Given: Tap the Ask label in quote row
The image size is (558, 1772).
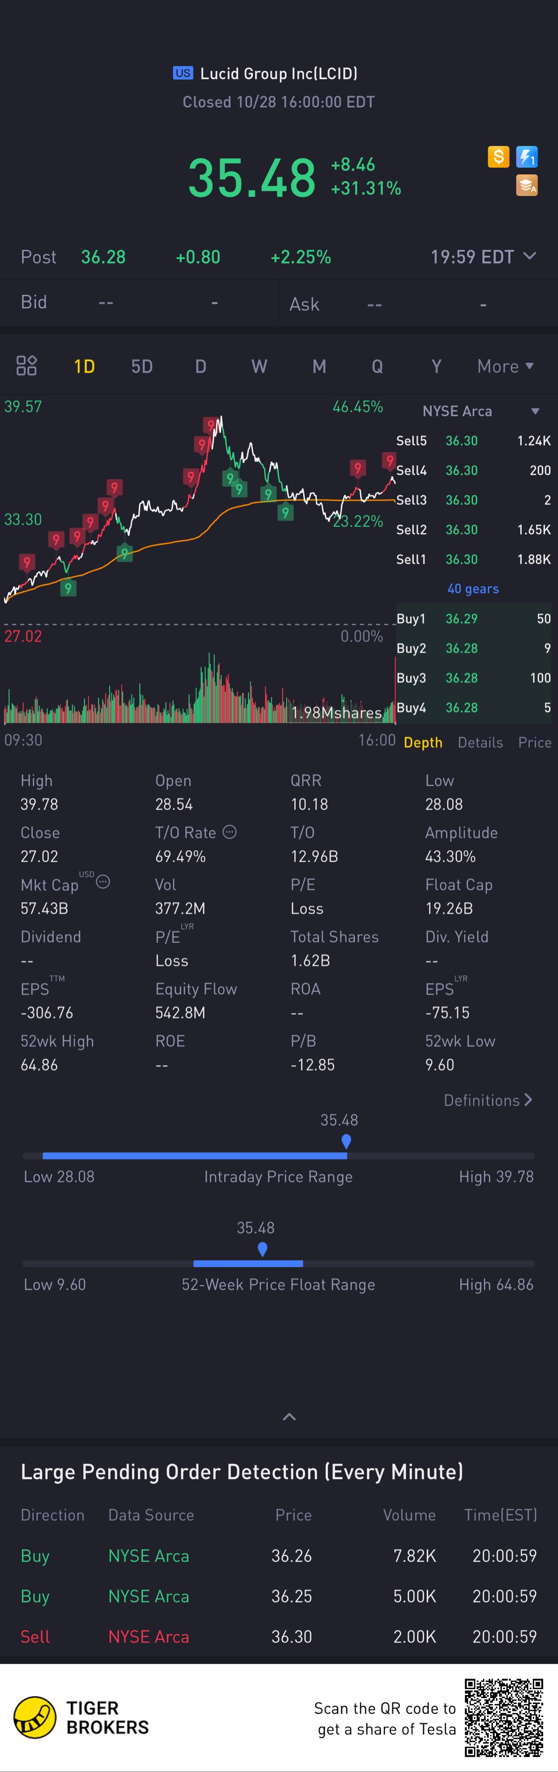Looking at the screenshot, I should click(x=304, y=304).
